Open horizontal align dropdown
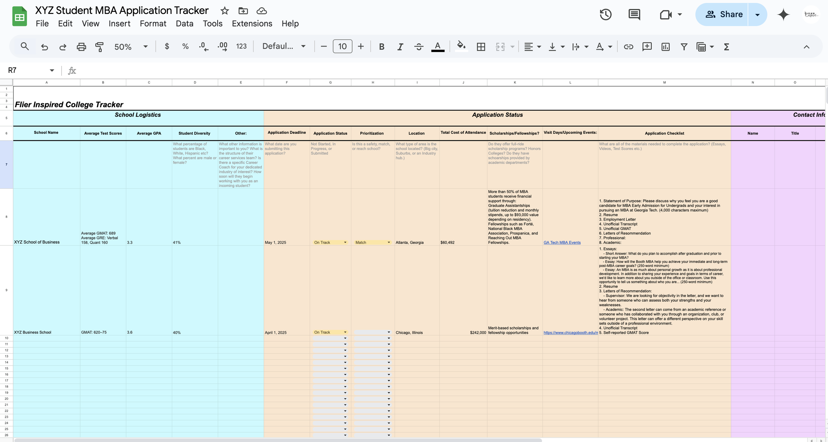 [532, 47]
